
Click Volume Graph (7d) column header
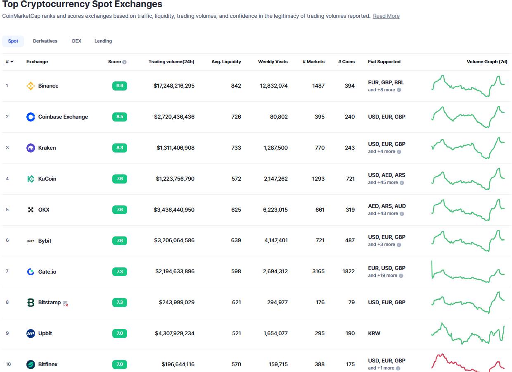point(487,62)
